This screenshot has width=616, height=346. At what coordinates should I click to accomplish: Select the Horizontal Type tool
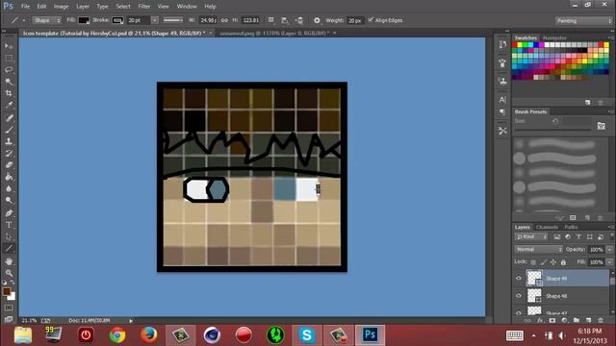9,225
